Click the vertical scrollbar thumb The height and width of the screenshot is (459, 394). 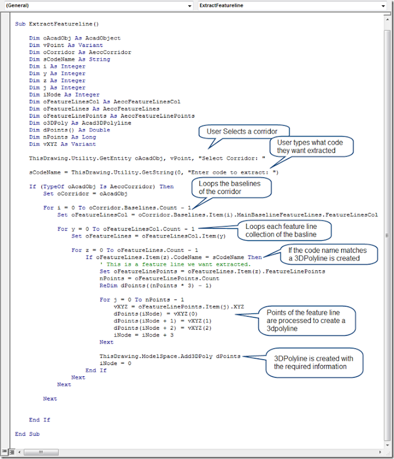387,235
